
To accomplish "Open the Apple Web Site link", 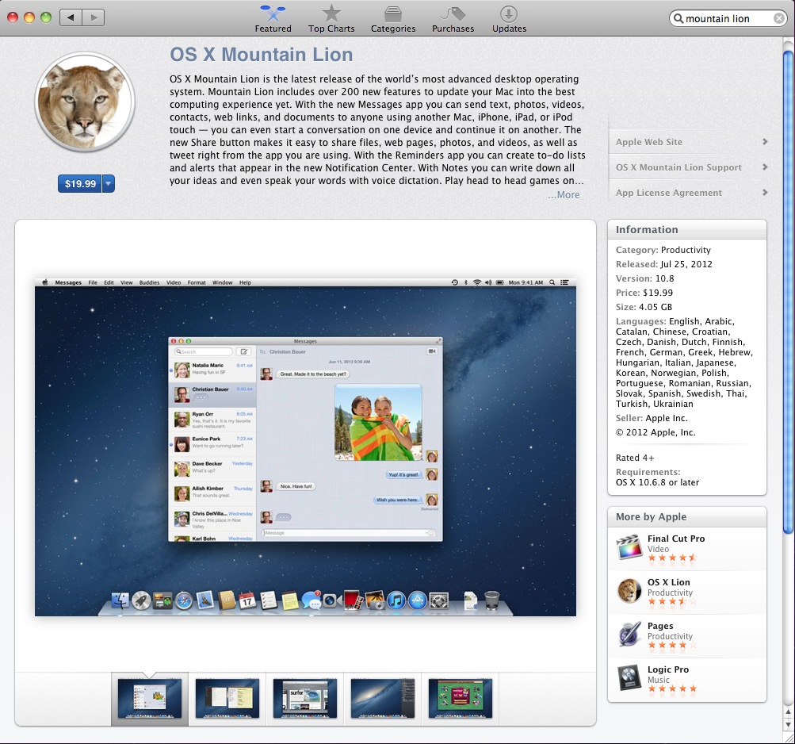I will coord(649,142).
